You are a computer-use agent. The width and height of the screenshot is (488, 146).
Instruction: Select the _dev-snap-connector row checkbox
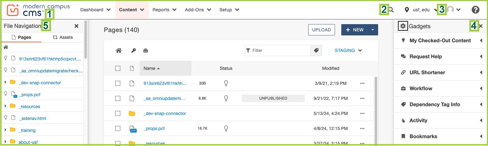[118, 113]
